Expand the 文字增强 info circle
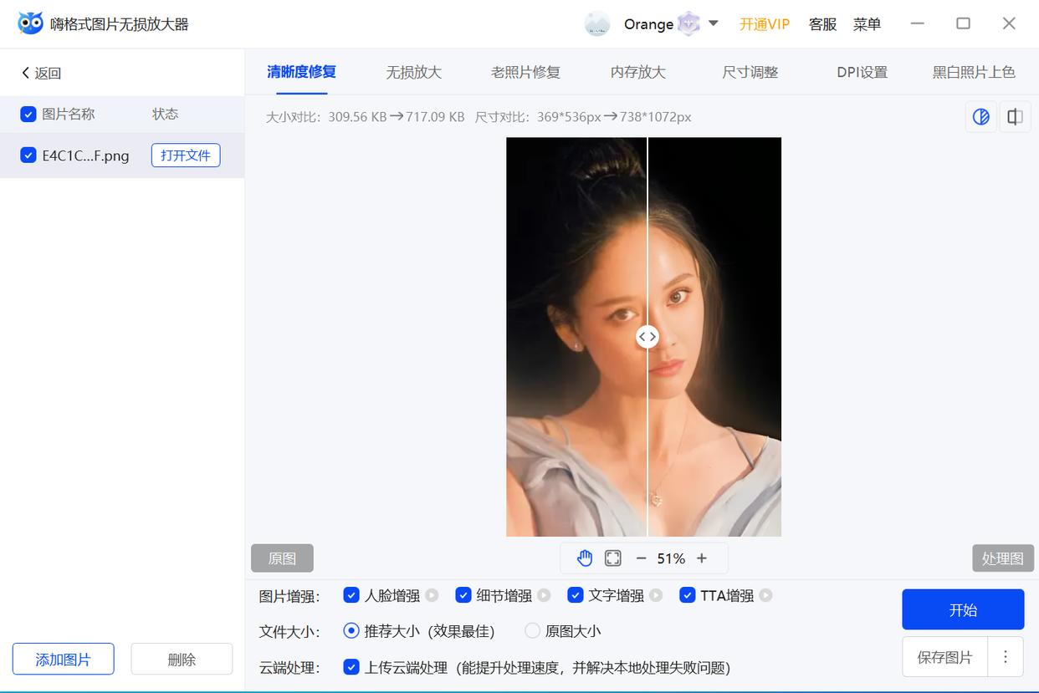 coord(658,595)
